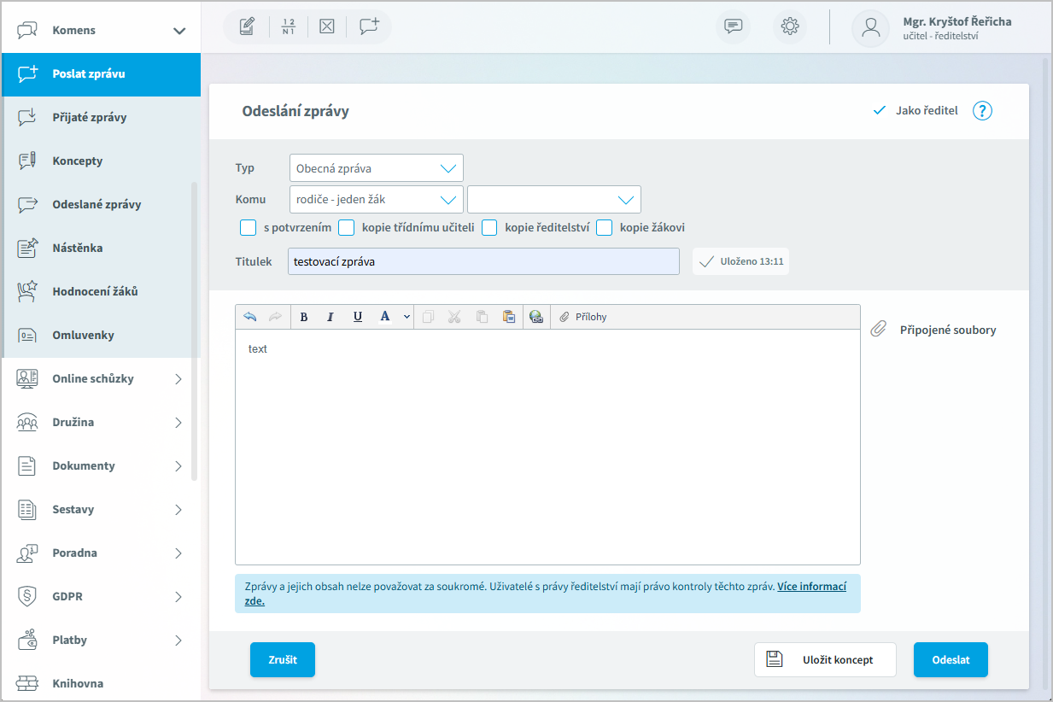
Task: Open Přijaté zprávy in sidebar
Action: tap(89, 118)
